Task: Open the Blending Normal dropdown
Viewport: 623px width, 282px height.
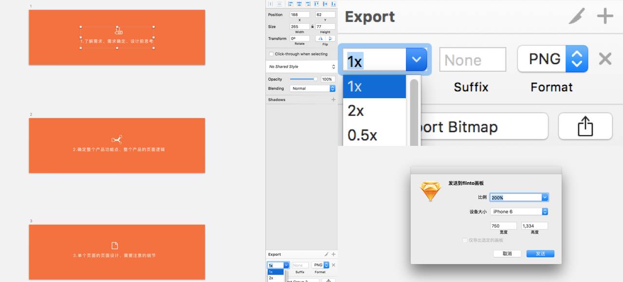Action: pyautogui.click(x=312, y=88)
